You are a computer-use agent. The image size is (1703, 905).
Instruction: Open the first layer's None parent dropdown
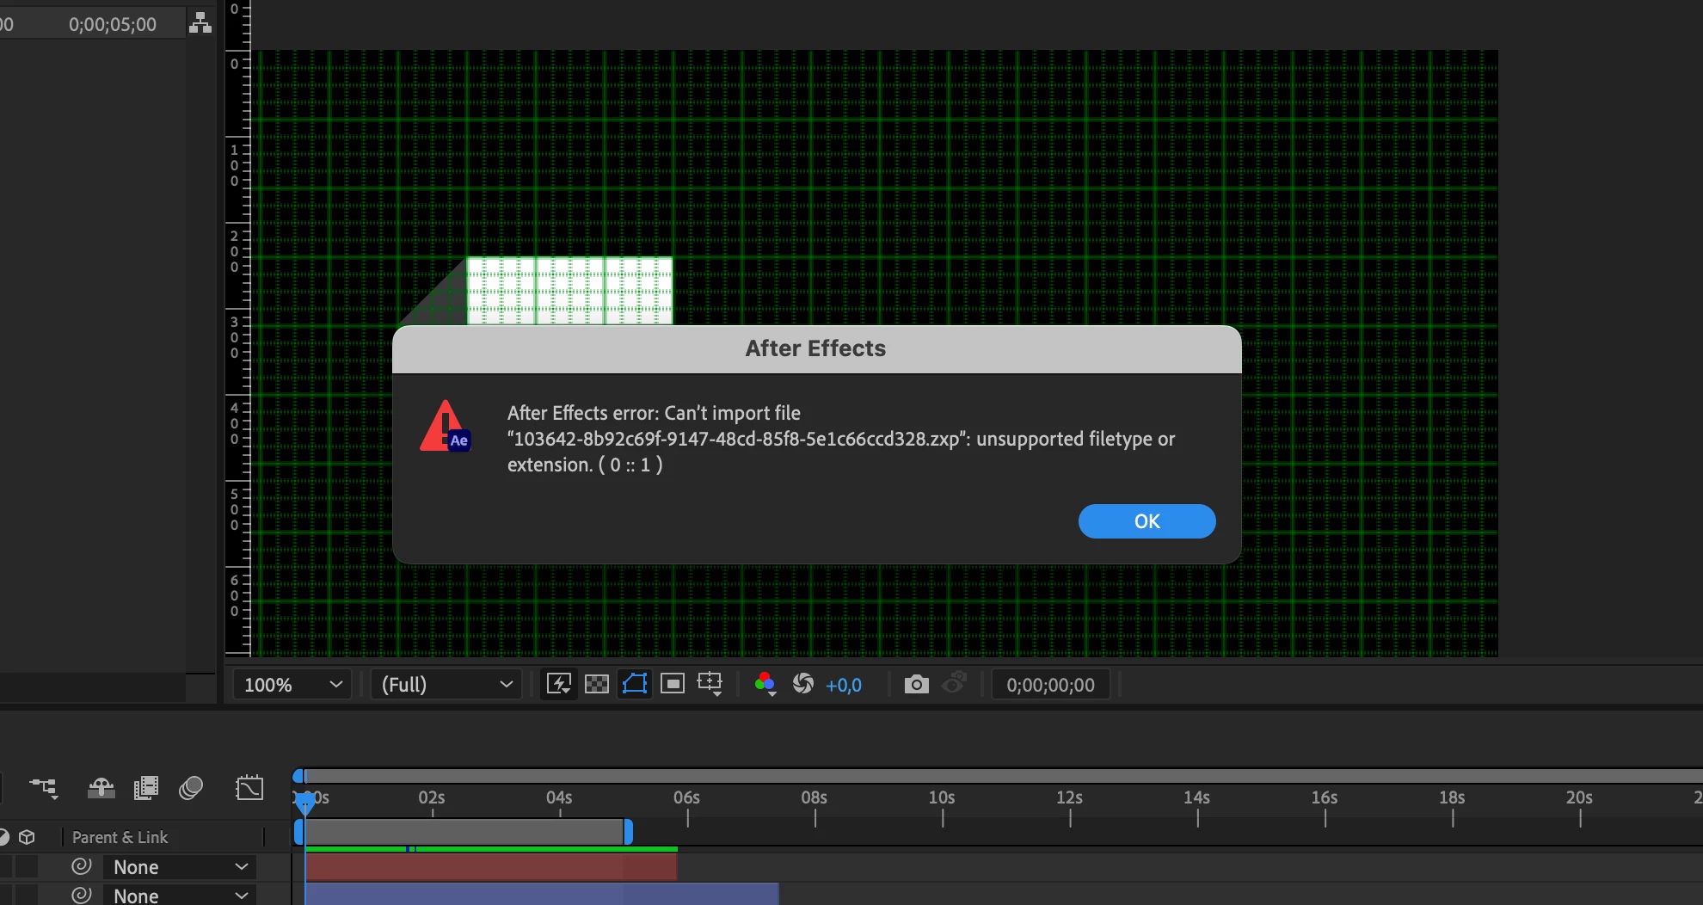180,867
